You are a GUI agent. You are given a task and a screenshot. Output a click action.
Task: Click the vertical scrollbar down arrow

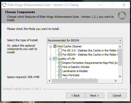120,76
